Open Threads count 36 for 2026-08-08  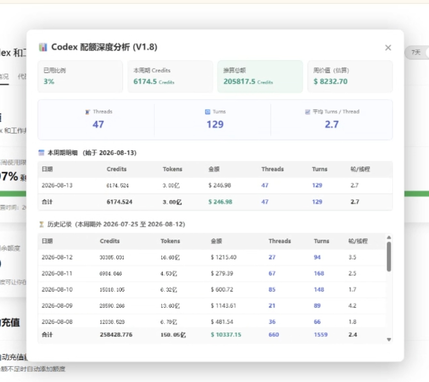(272, 322)
